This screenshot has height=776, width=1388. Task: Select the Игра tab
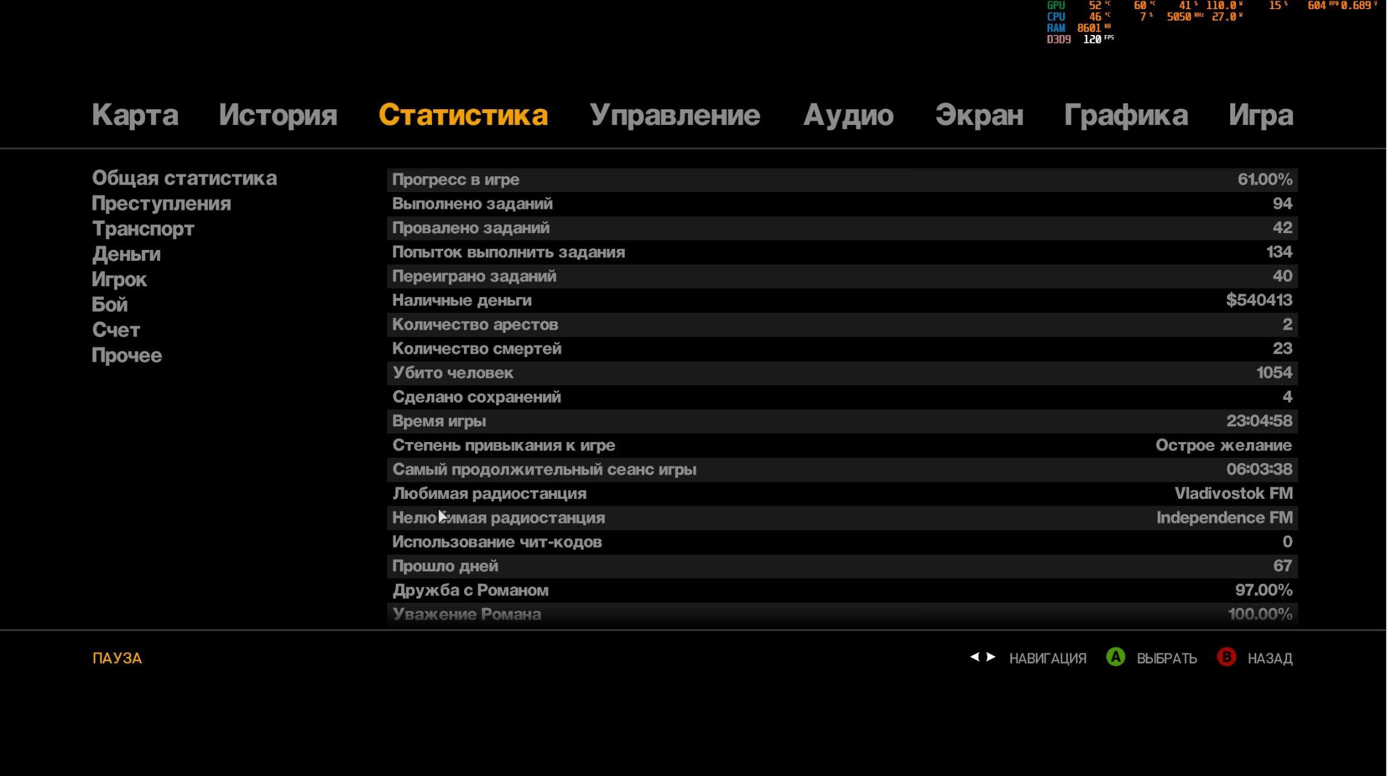coord(1260,115)
